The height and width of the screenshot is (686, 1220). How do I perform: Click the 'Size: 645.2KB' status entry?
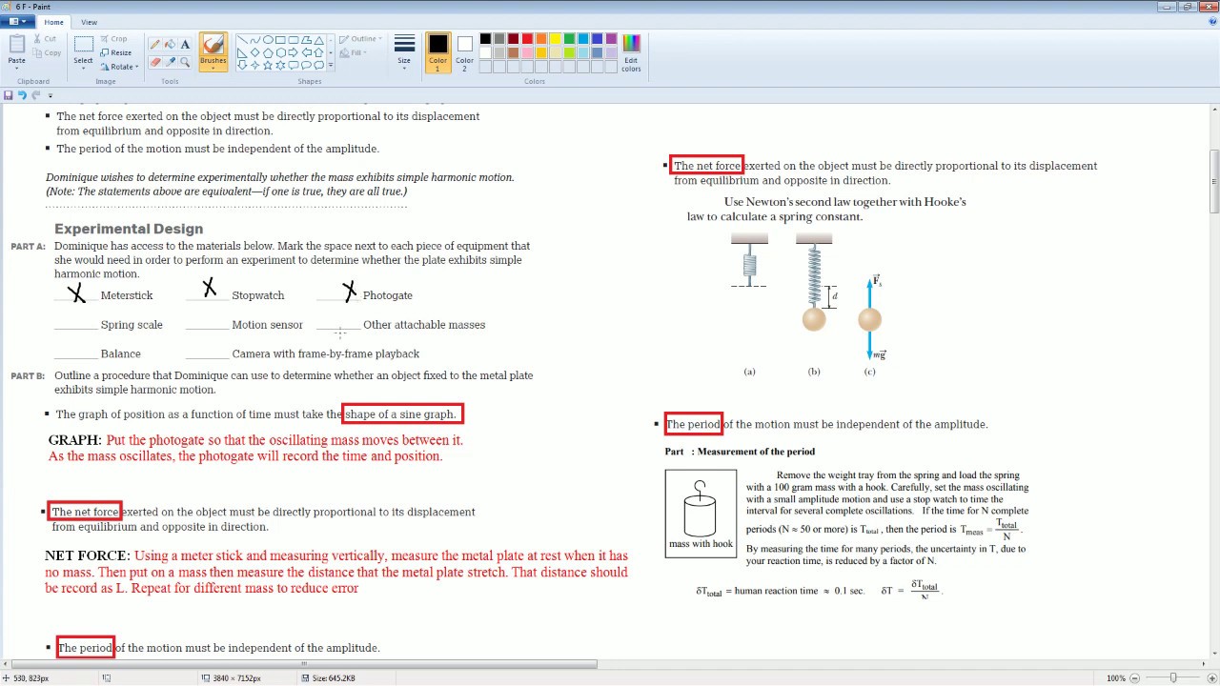tap(328, 678)
